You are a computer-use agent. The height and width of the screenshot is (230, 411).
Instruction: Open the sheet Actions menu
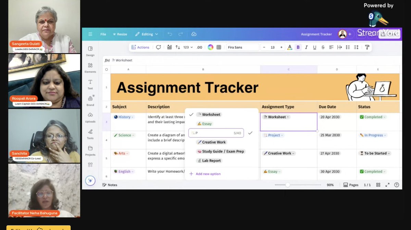tap(140, 47)
